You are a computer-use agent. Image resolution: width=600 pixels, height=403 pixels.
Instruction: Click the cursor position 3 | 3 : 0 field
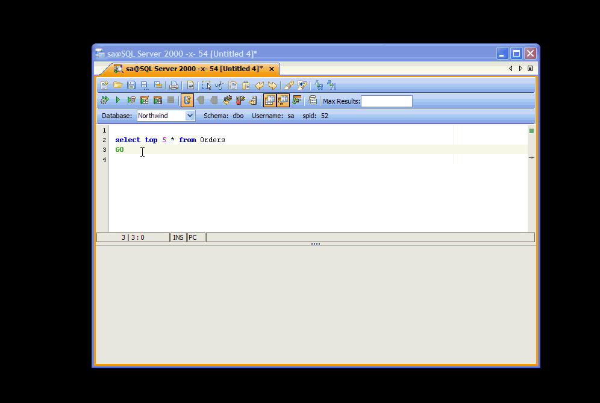[133, 237]
